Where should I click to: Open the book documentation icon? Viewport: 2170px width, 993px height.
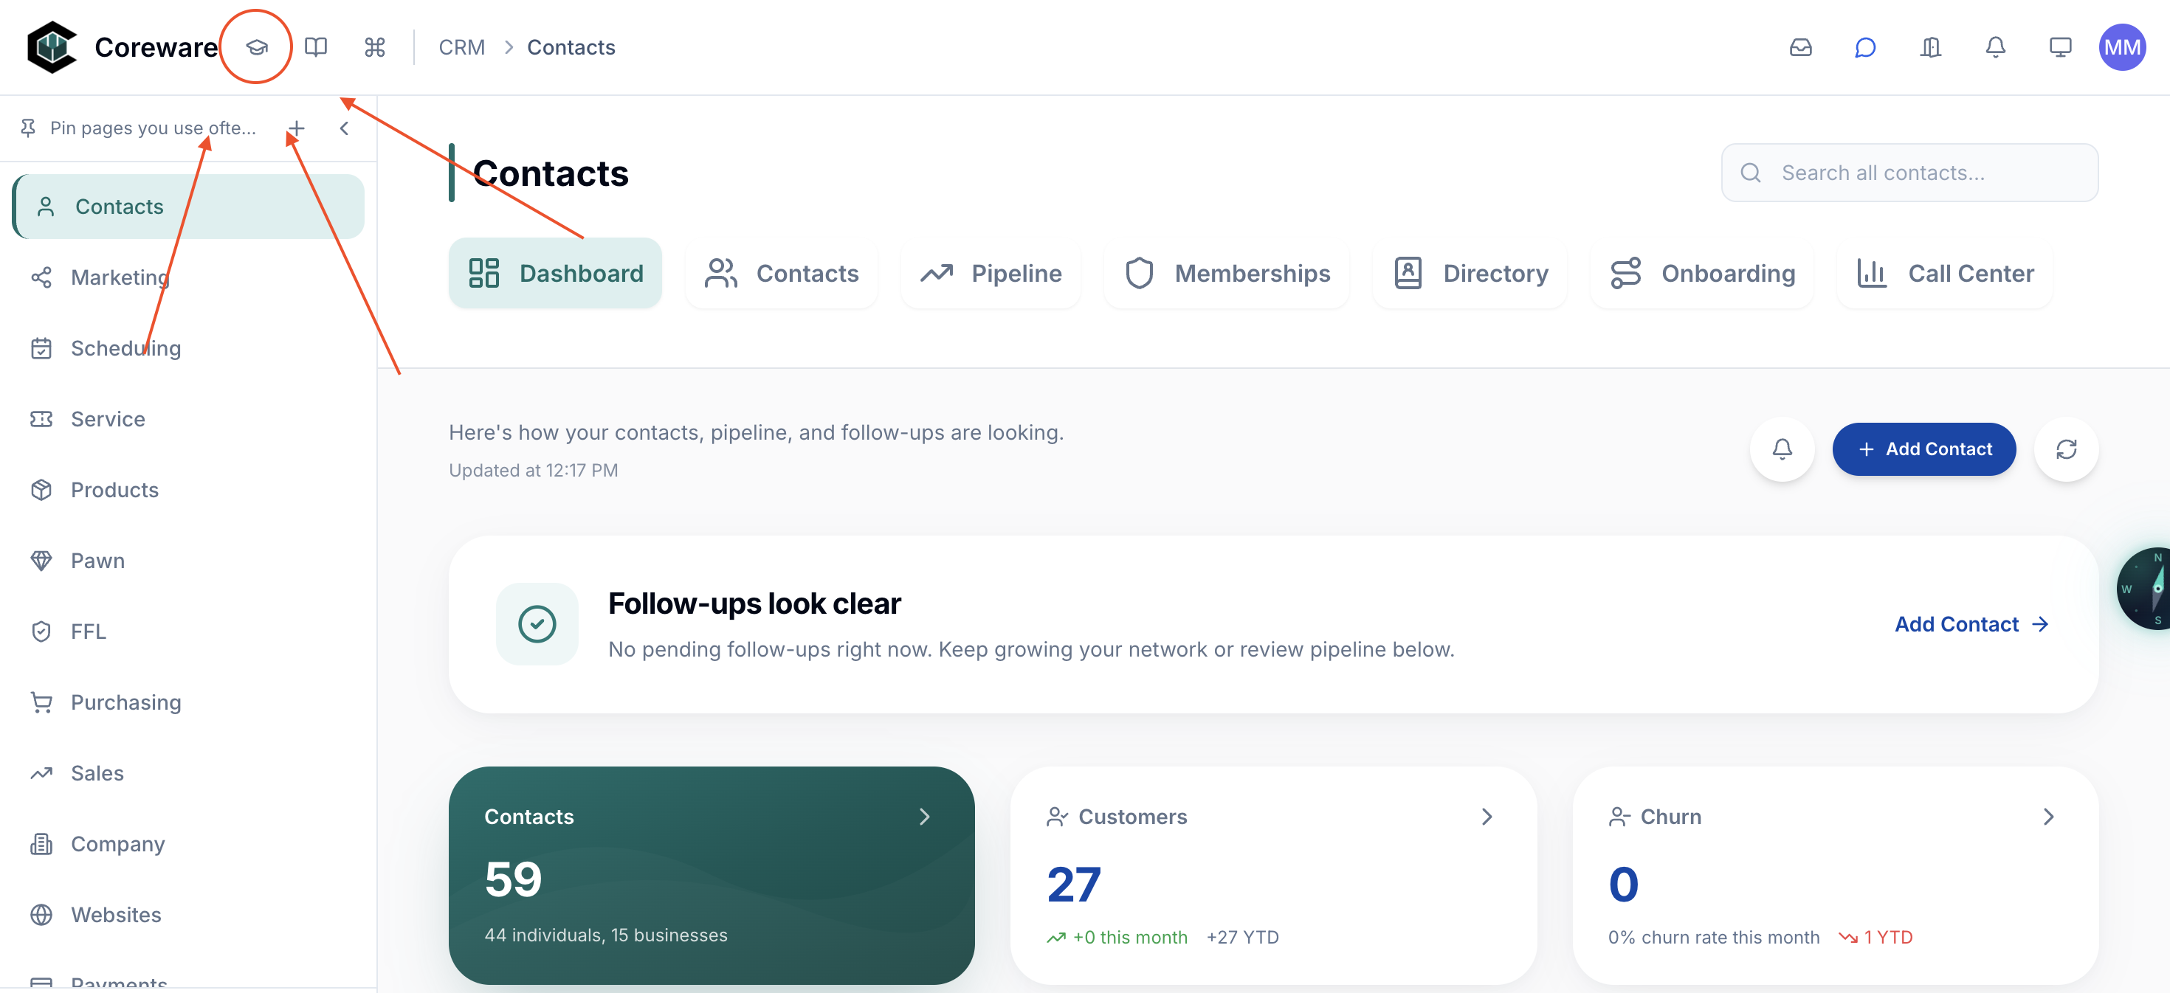tap(316, 47)
